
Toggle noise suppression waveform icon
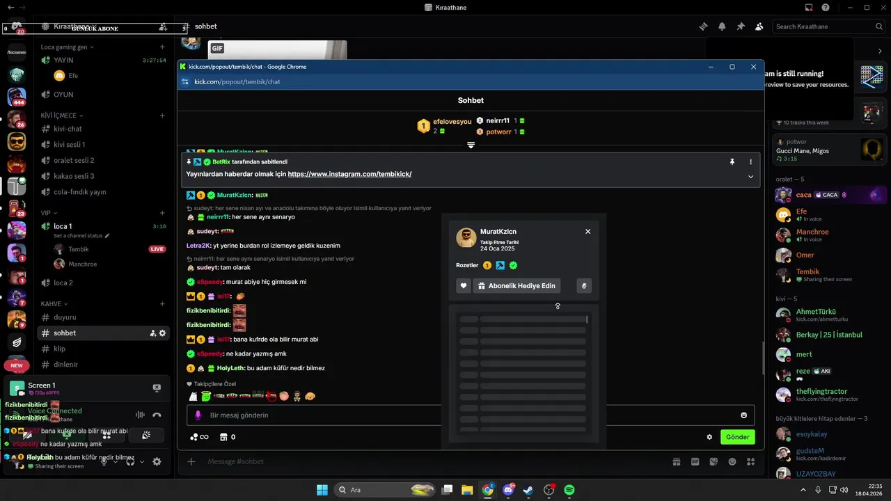click(x=140, y=415)
